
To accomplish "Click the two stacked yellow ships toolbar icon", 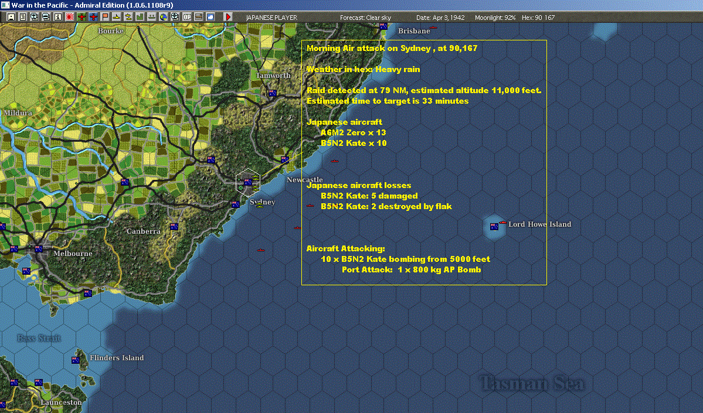I will 128,17.
